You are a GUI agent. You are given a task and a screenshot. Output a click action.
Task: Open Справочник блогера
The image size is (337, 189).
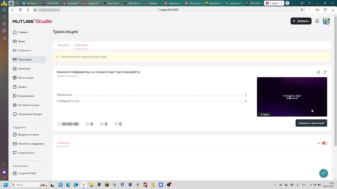[30, 114]
